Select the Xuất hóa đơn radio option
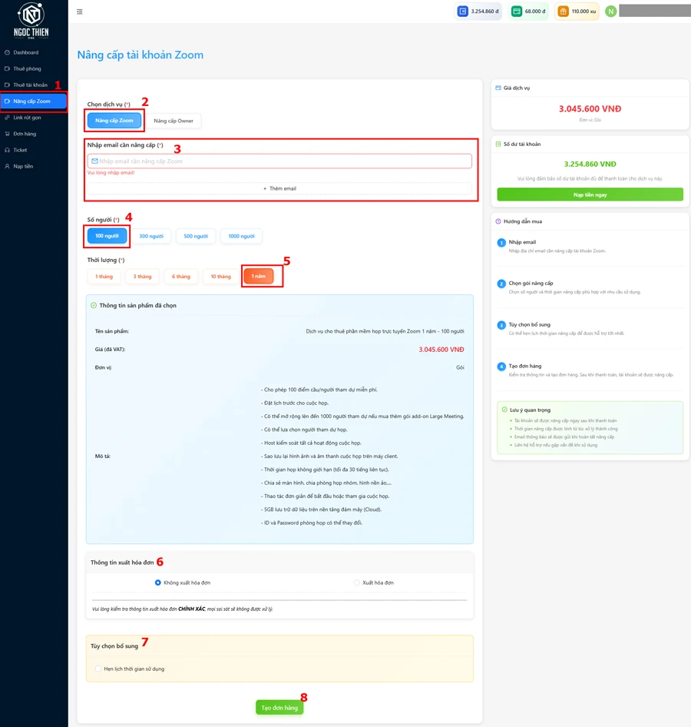Screen dimensions: 691x727 [x=357, y=583]
